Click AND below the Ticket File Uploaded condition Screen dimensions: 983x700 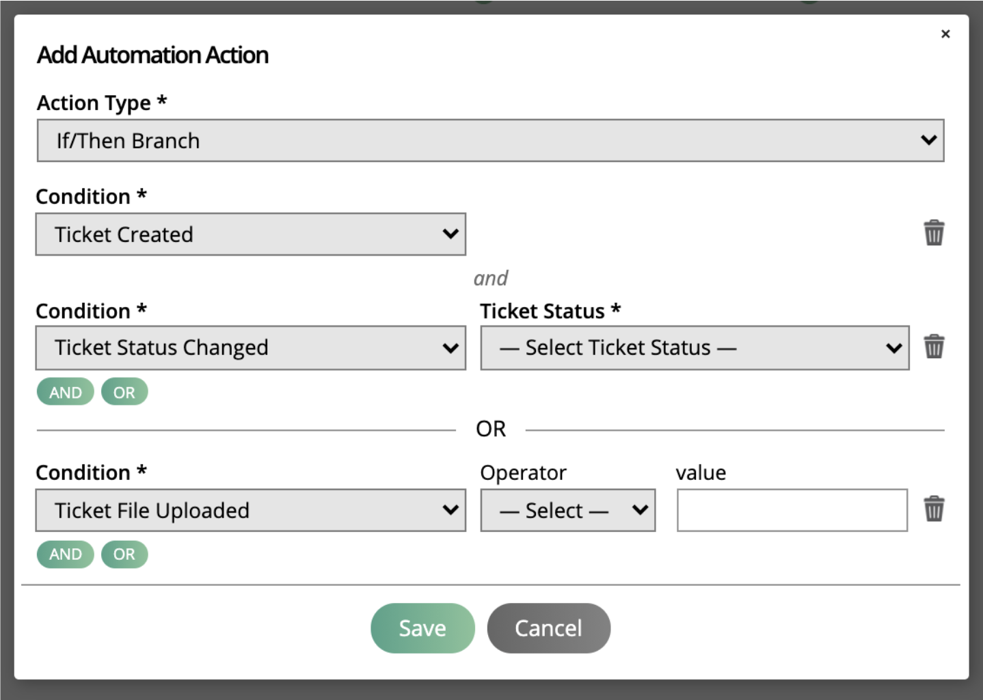tap(65, 554)
